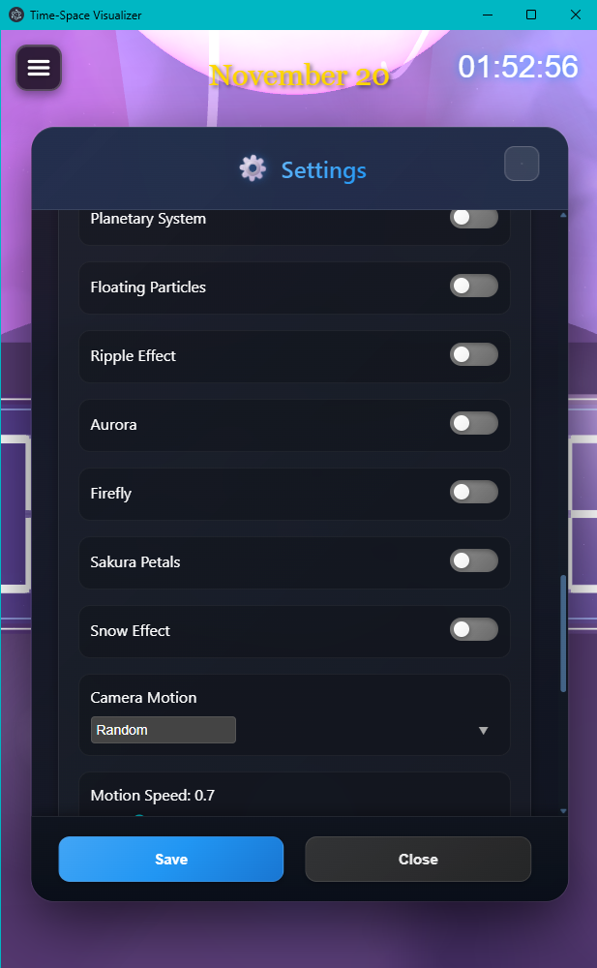The width and height of the screenshot is (597, 968).
Task: Toggle Sakura Petals on
Action: (474, 560)
